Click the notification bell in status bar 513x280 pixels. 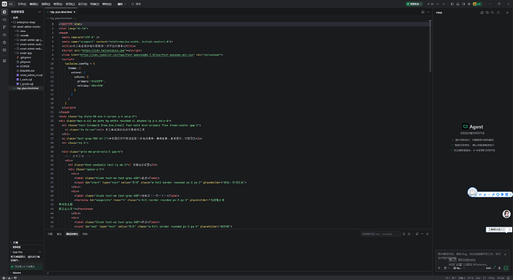point(508,278)
